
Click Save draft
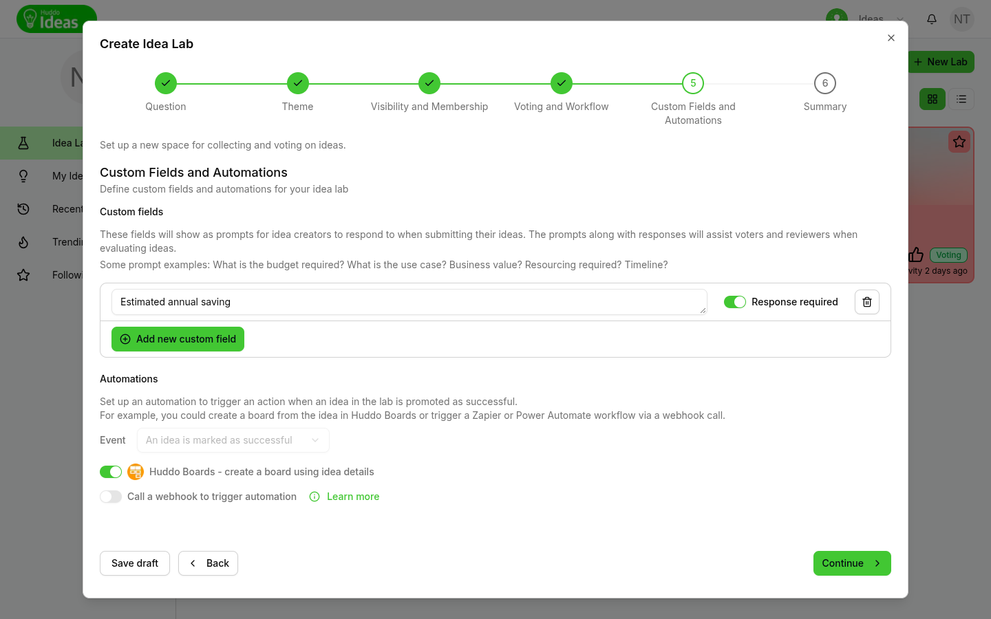tap(135, 563)
